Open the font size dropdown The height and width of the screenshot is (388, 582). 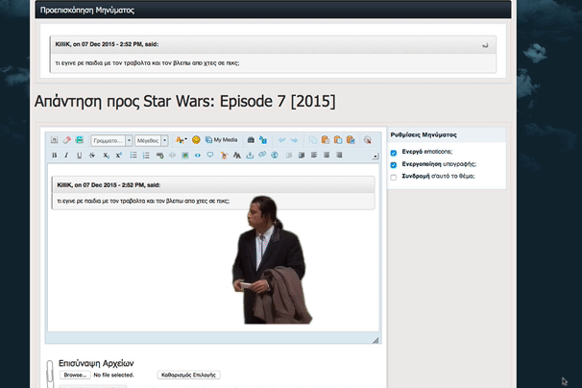coord(152,140)
